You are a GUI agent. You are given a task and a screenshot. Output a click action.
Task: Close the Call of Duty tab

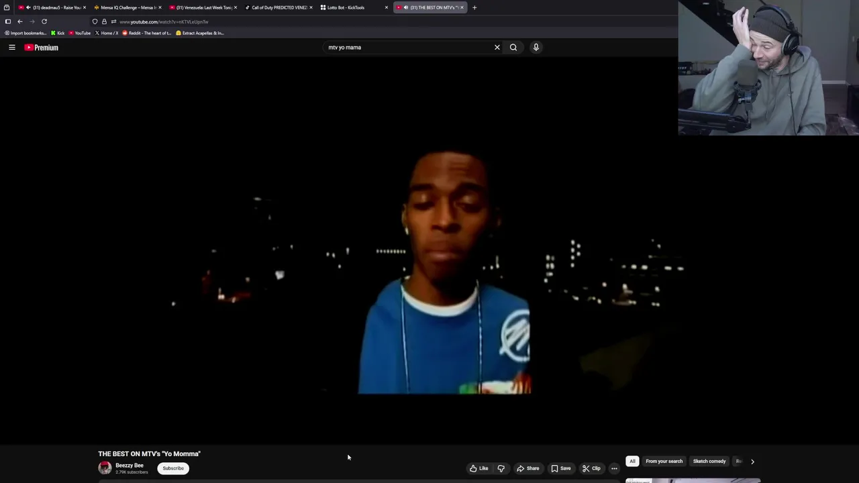coord(311,7)
